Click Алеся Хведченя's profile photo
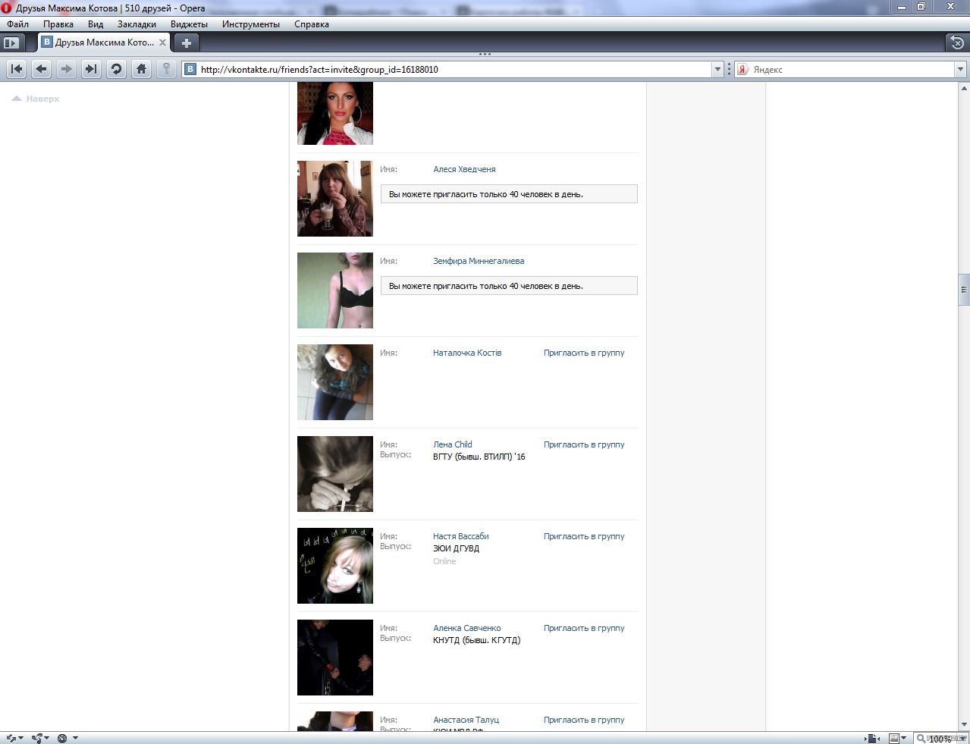 [x=335, y=199]
